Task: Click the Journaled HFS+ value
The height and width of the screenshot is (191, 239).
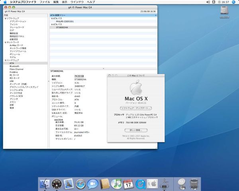Action: point(82,132)
